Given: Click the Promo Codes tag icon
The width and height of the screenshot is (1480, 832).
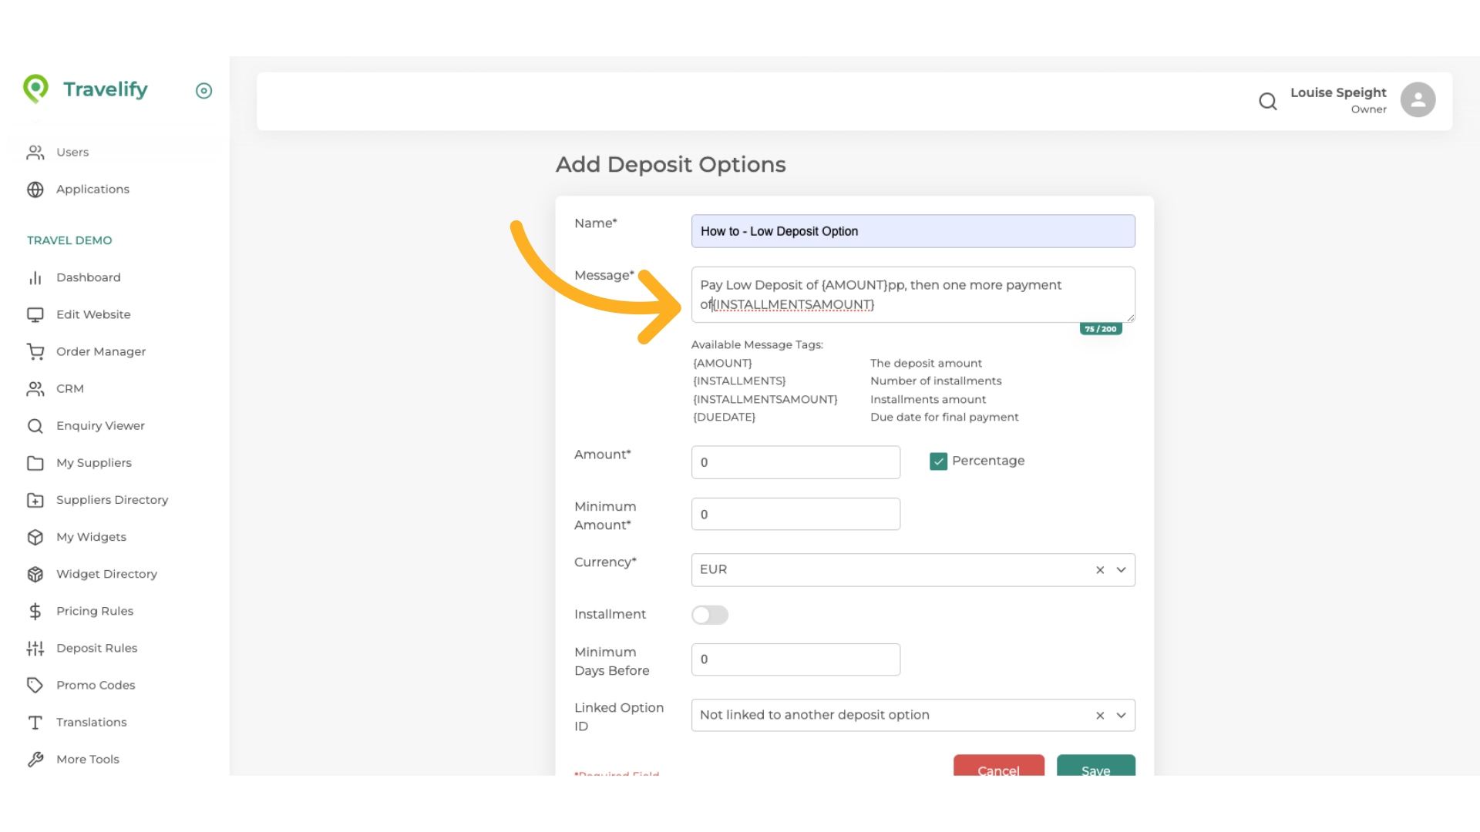Looking at the screenshot, I should [x=35, y=685].
